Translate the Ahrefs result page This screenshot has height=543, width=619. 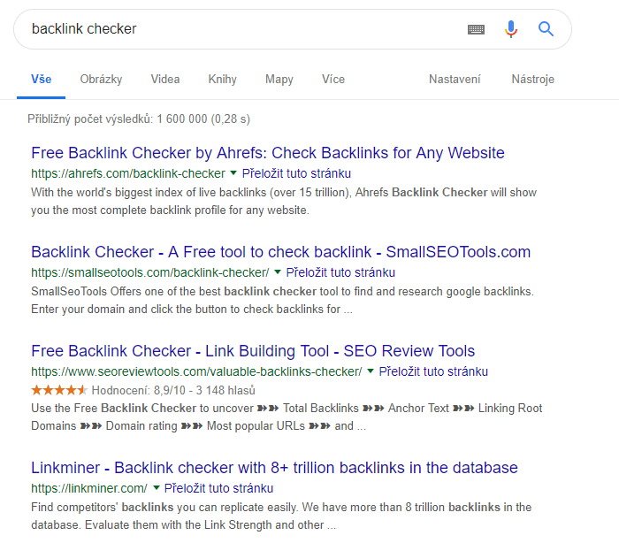click(x=296, y=173)
